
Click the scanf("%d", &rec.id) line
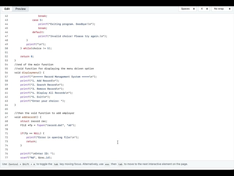tap(36, 158)
